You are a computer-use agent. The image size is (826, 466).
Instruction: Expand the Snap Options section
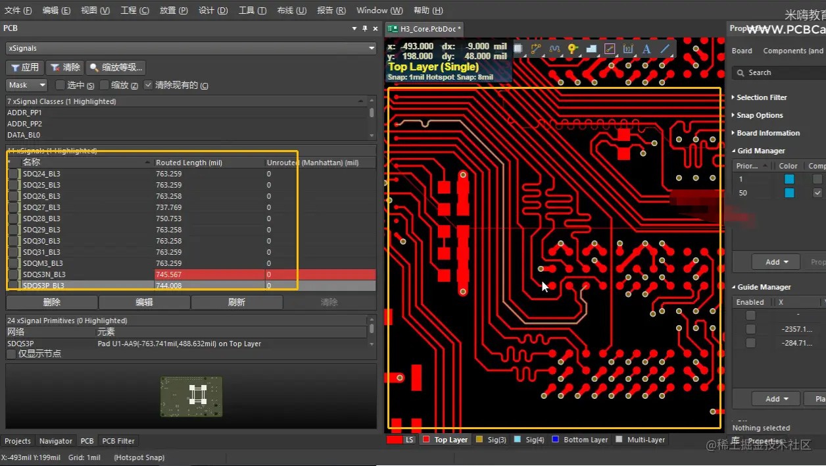[758, 115]
